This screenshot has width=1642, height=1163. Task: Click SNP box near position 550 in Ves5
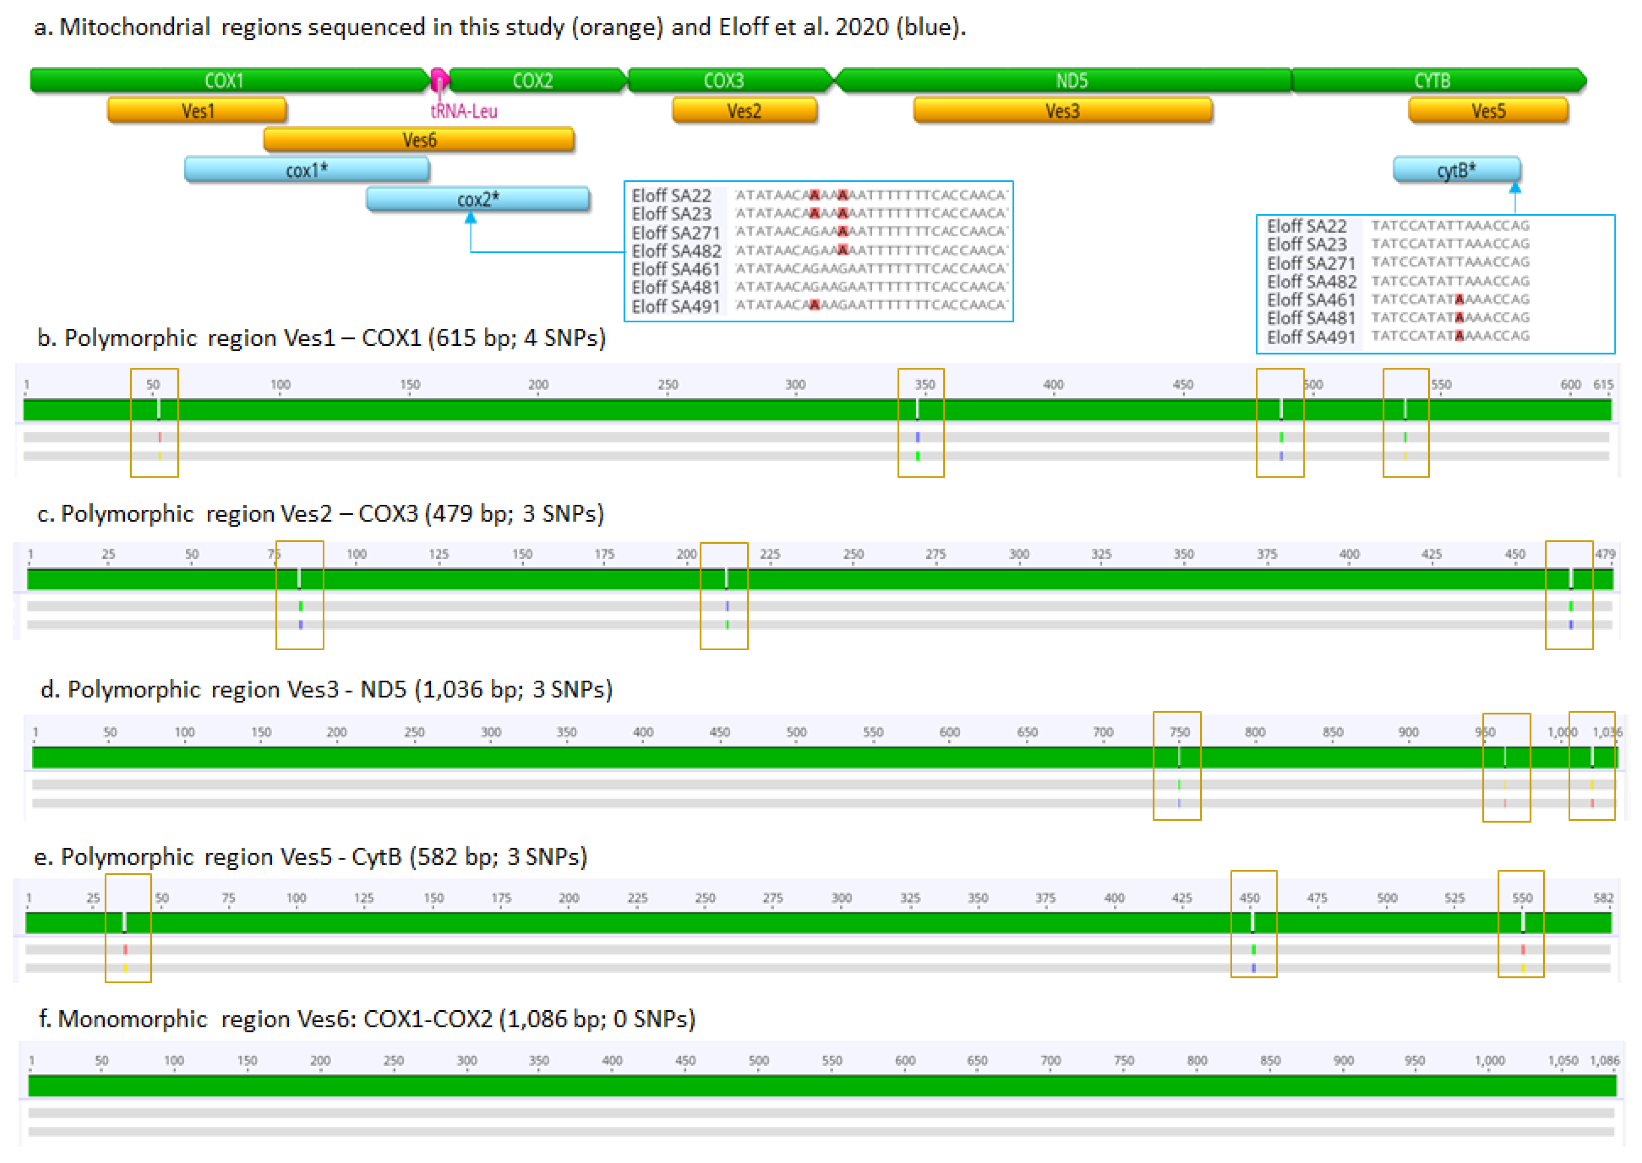[1520, 924]
